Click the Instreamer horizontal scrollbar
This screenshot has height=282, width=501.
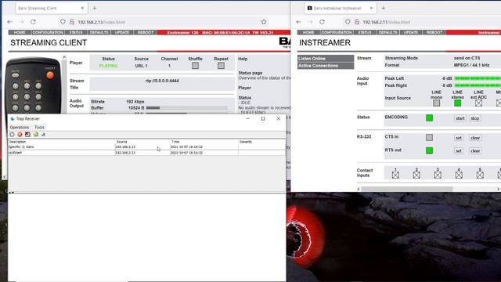407,189
